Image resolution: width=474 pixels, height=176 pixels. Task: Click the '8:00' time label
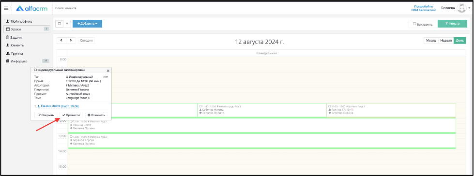pos(62,59)
